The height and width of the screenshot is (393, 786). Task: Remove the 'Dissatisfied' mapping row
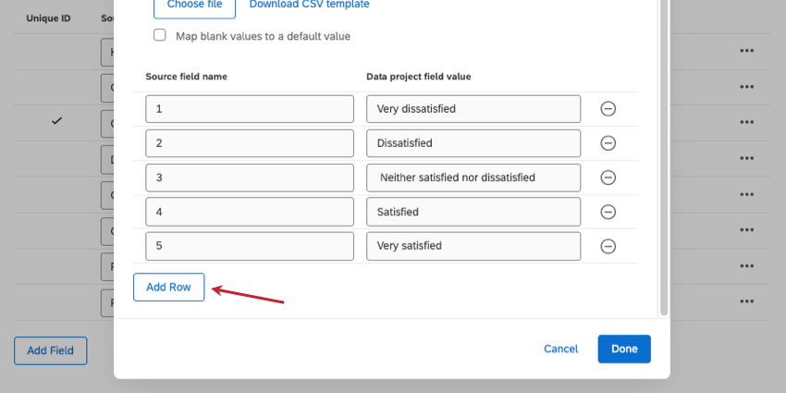click(608, 143)
